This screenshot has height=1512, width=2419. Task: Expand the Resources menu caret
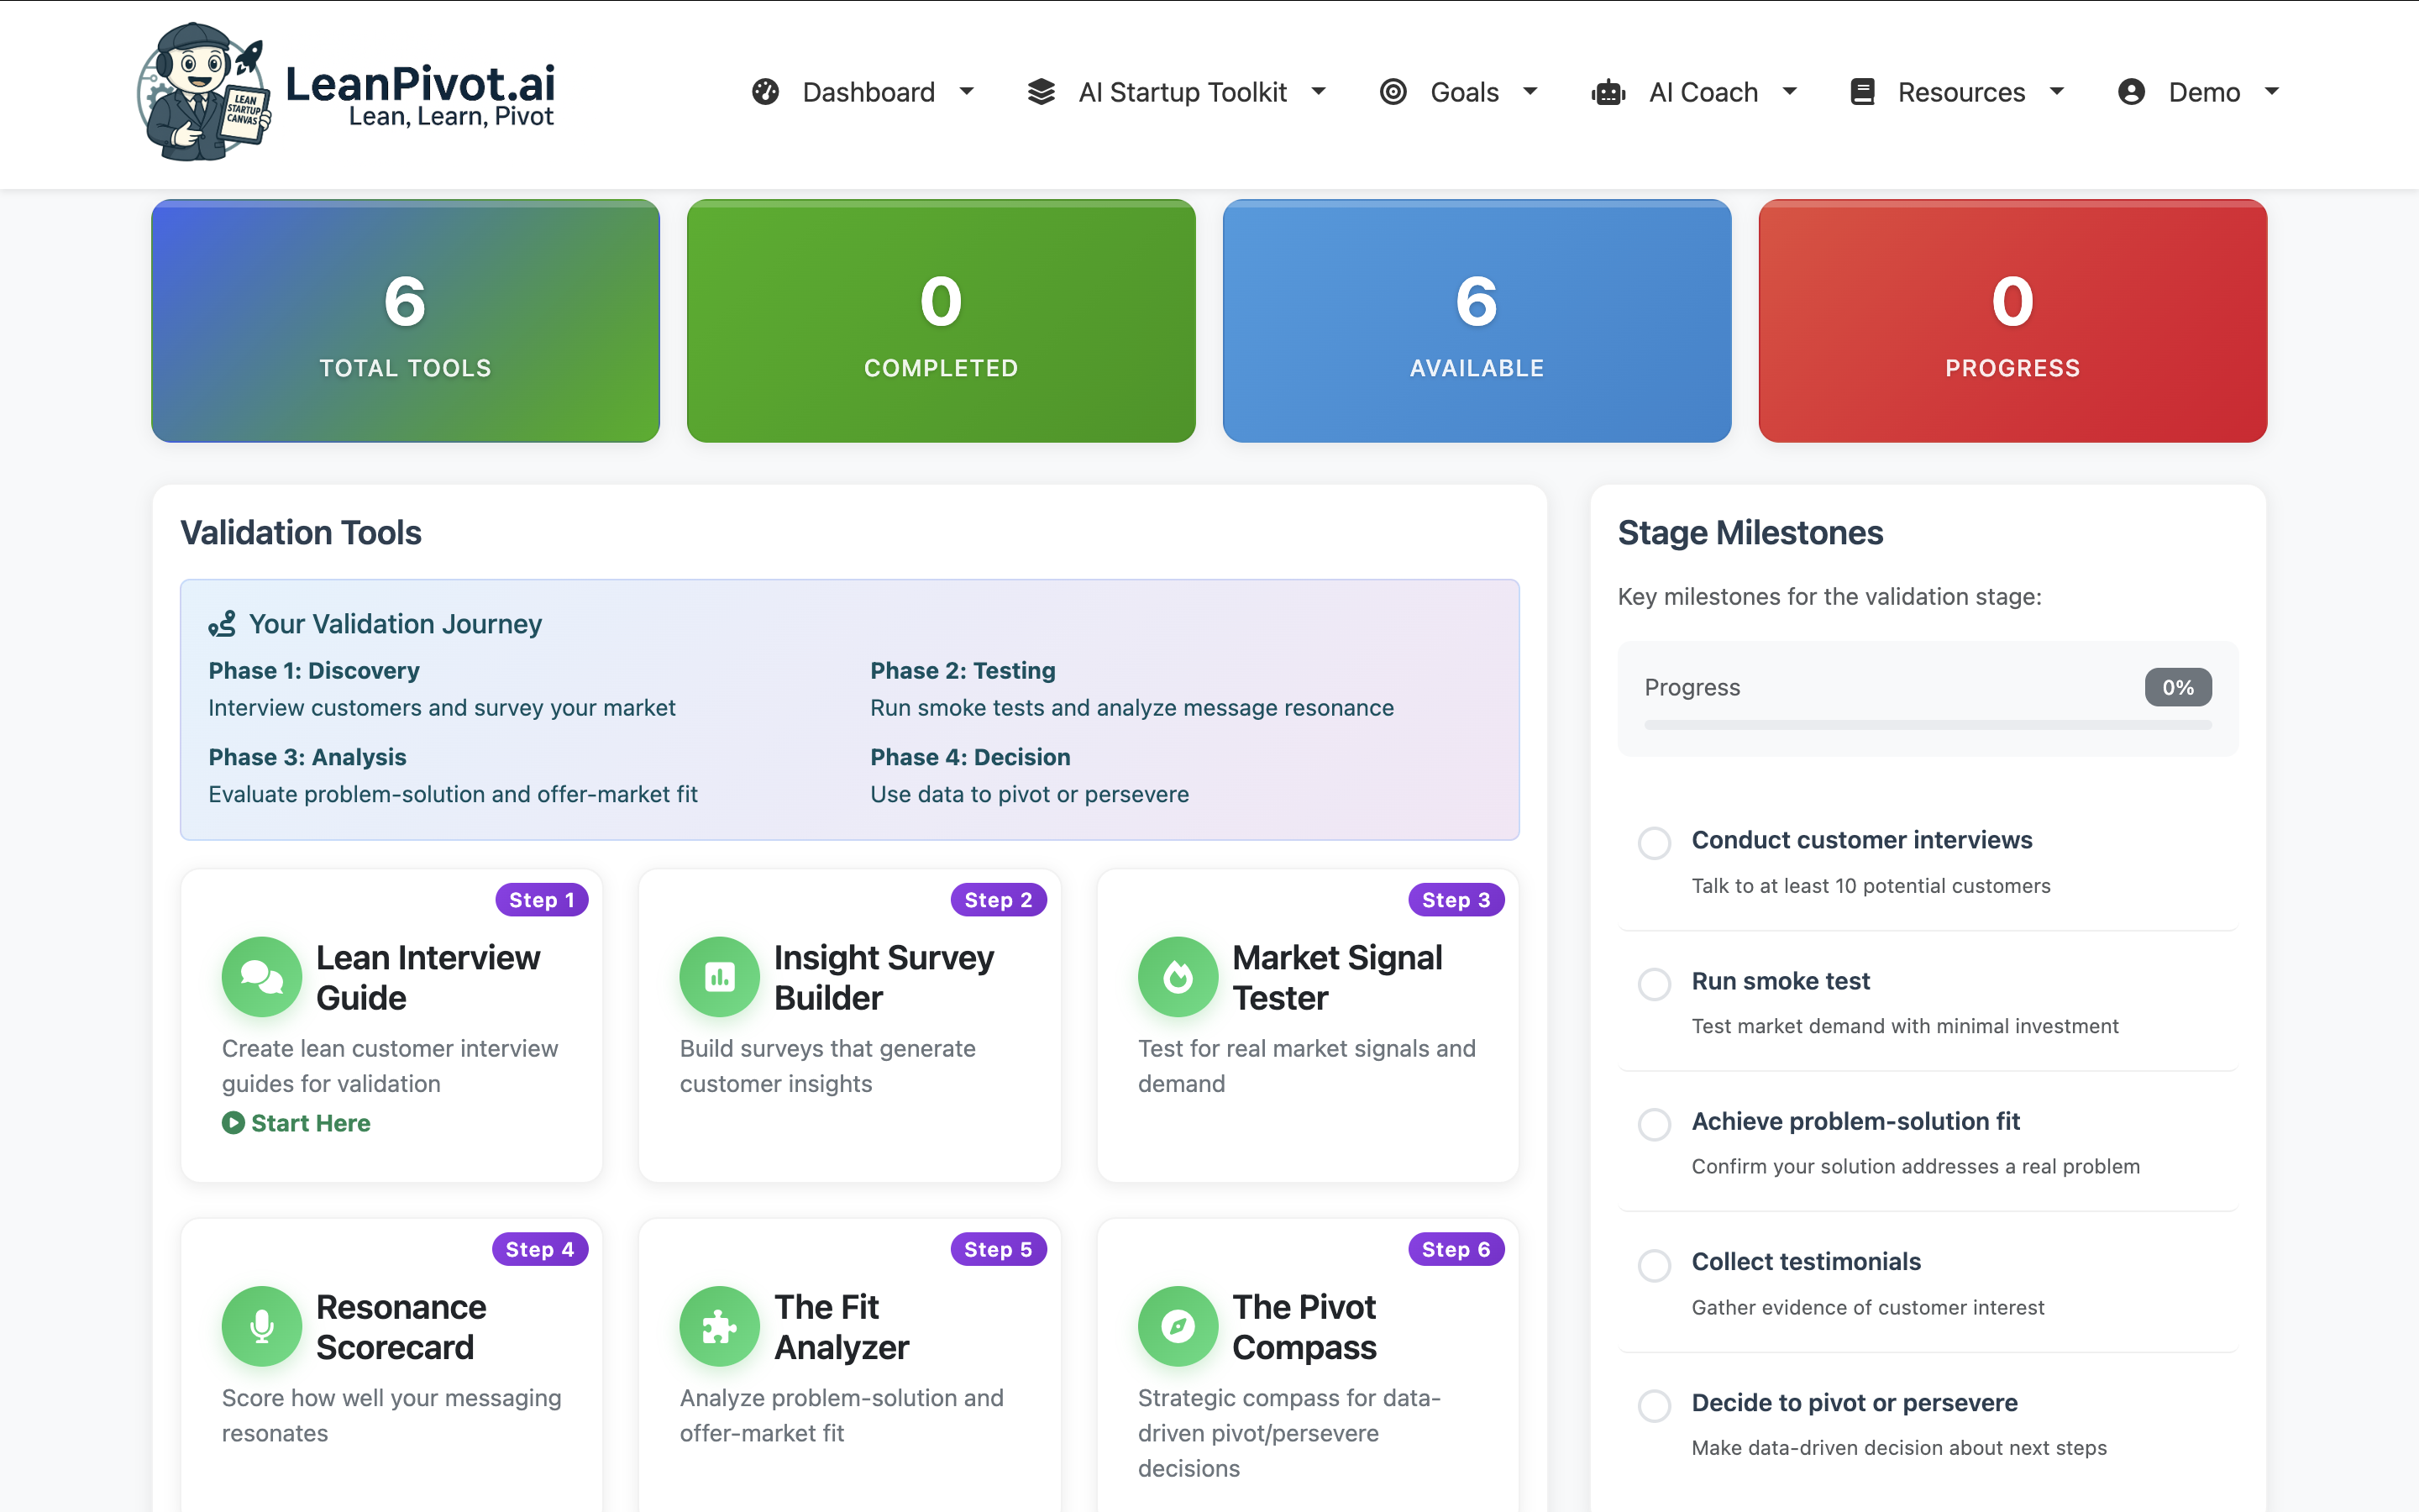[x=2057, y=92]
